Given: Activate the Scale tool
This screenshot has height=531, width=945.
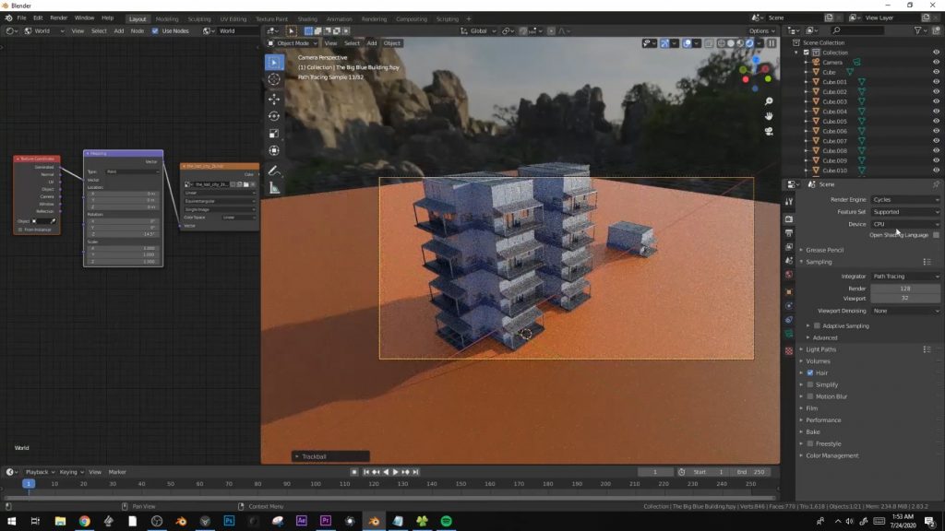Looking at the screenshot, I should coord(274,134).
